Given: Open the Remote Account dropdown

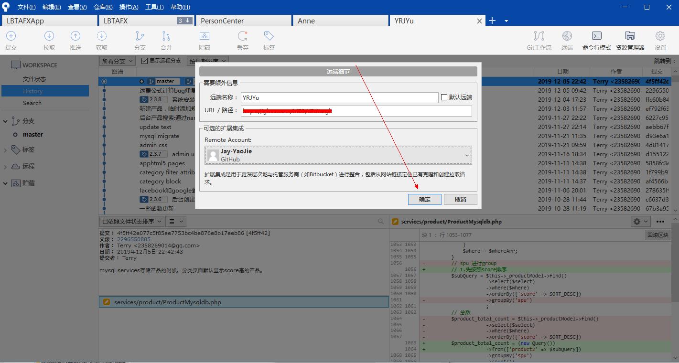Looking at the screenshot, I should (x=338, y=155).
